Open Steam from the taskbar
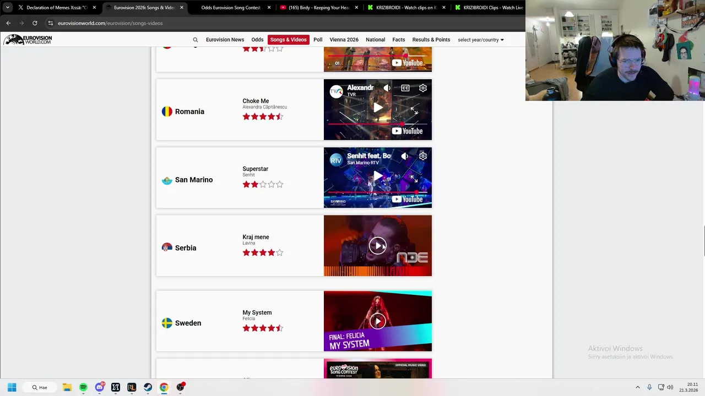This screenshot has width=705, height=396. click(x=148, y=387)
